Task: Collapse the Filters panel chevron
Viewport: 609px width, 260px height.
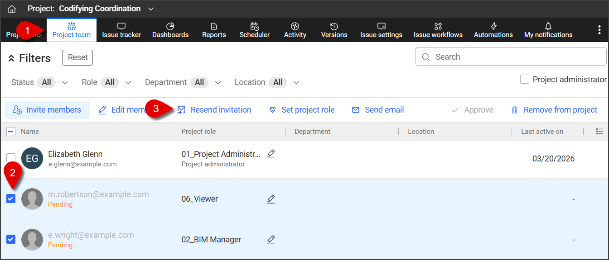Action: (11, 58)
